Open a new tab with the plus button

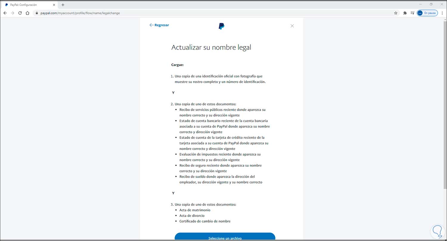click(63, 5)
